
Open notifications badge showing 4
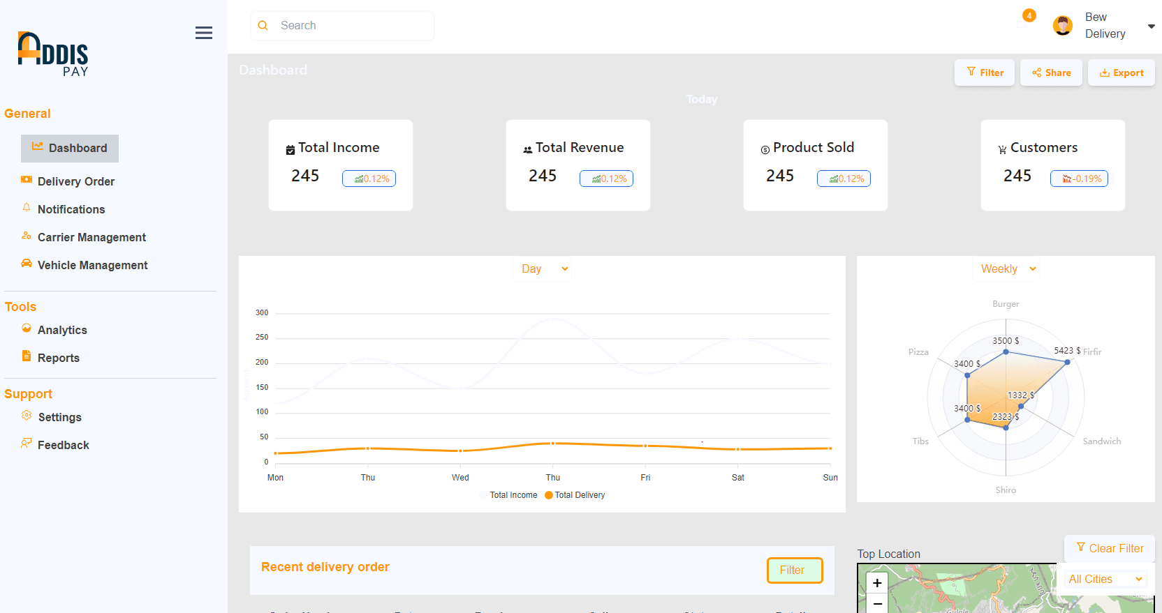coord(1029,15)
